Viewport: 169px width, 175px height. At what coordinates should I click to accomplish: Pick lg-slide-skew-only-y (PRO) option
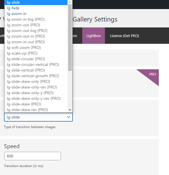click(36, 93)
